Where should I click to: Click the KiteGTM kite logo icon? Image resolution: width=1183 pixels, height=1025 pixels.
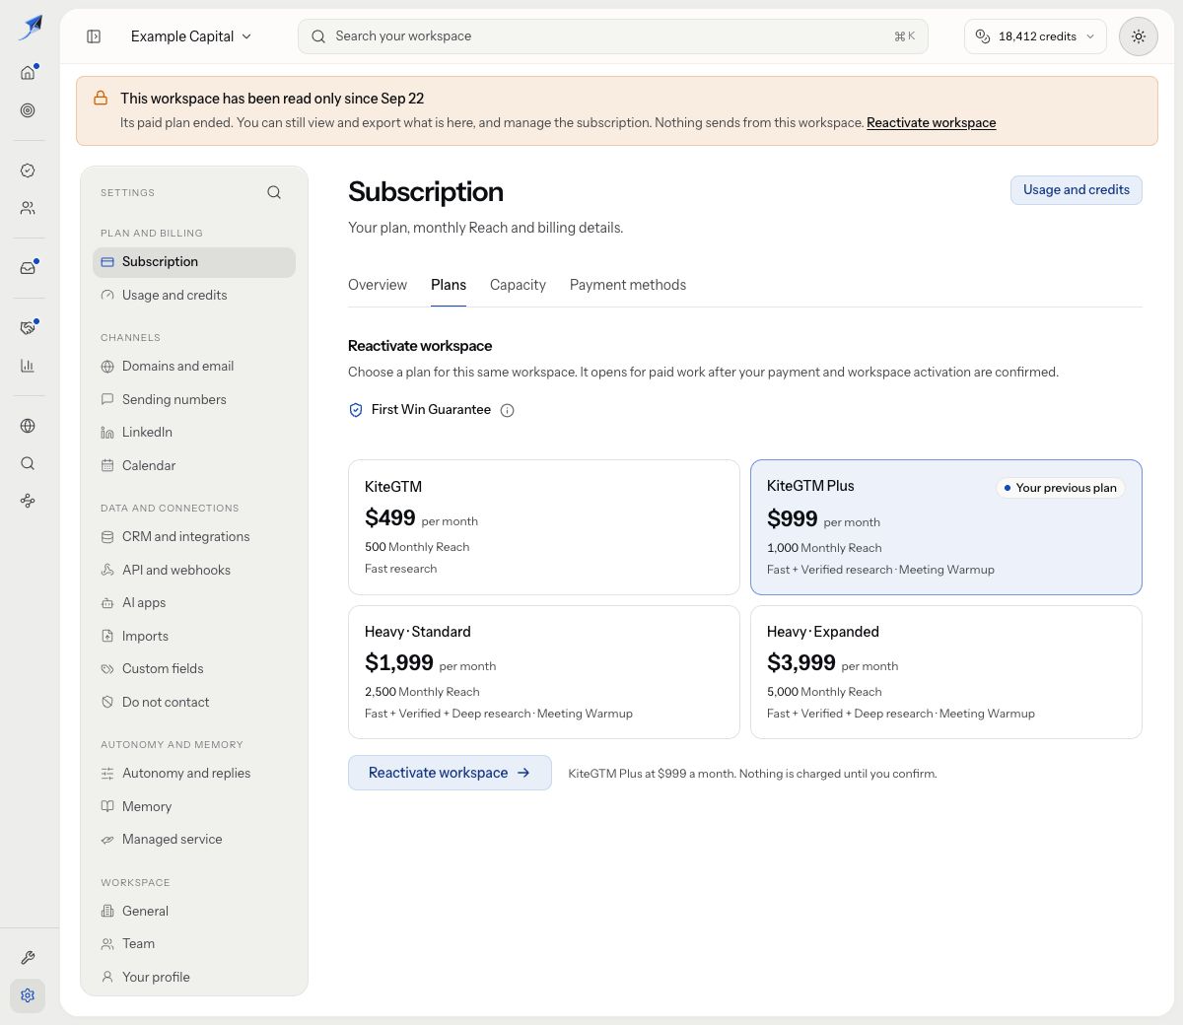coord(30,28)
